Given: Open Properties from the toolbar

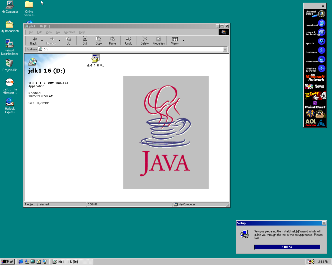Looking at the screenshot, I should 159,41.
